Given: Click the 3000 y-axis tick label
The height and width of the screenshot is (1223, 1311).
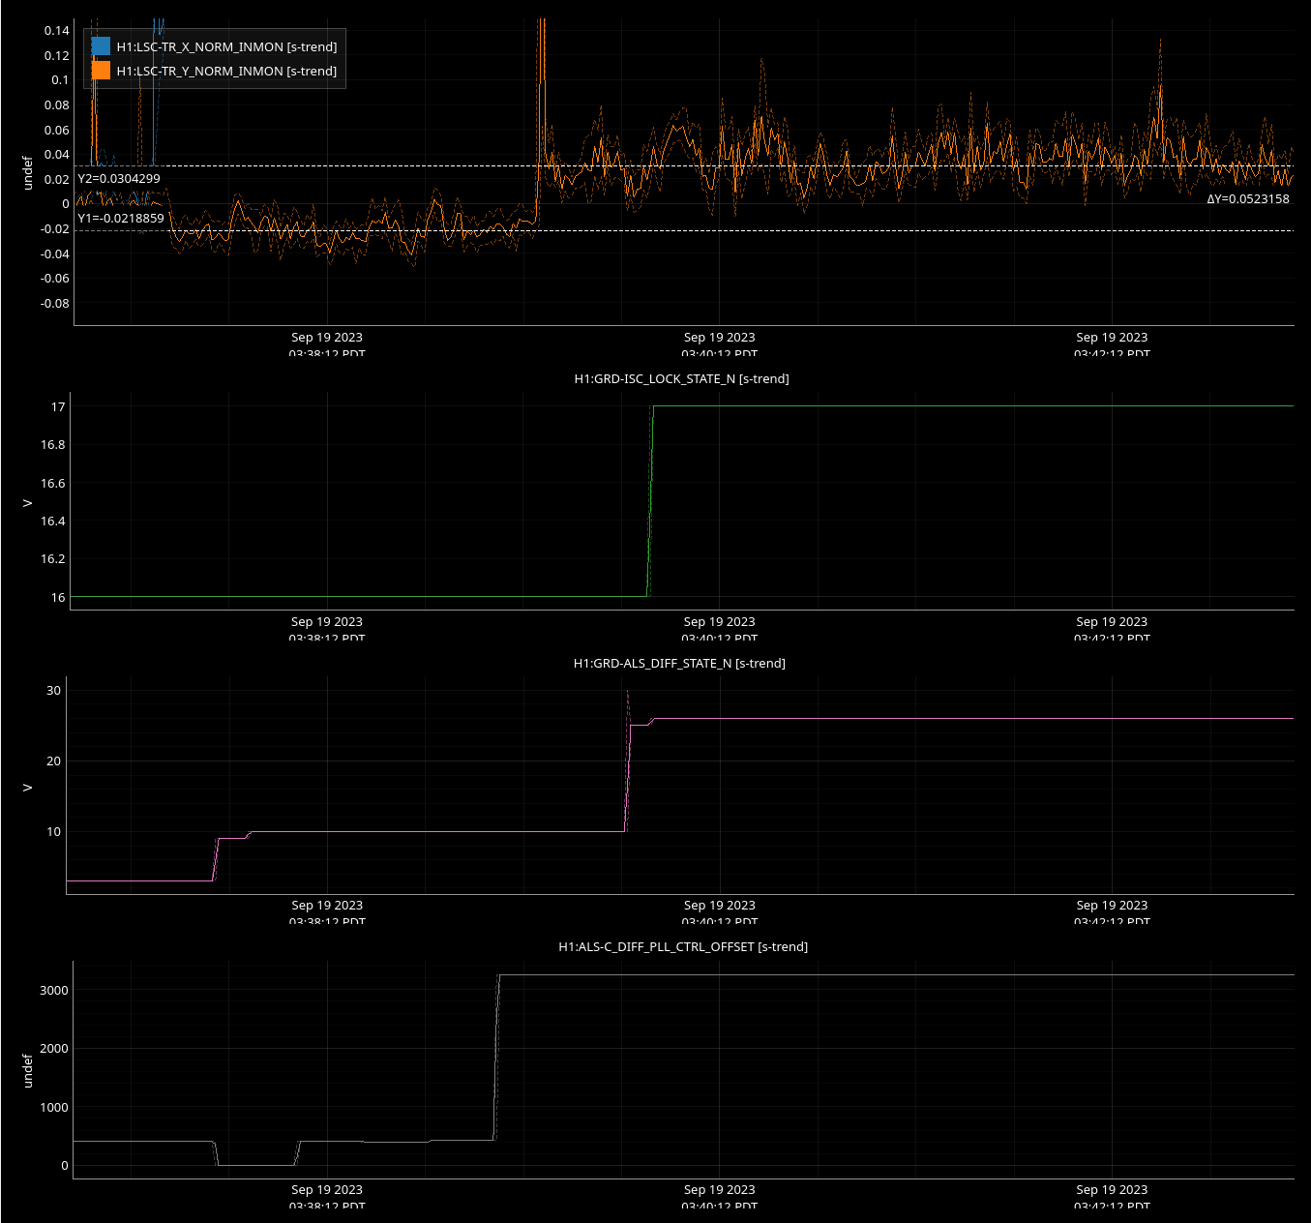Looking at the screenshot, I should click(x=54, y=991).
